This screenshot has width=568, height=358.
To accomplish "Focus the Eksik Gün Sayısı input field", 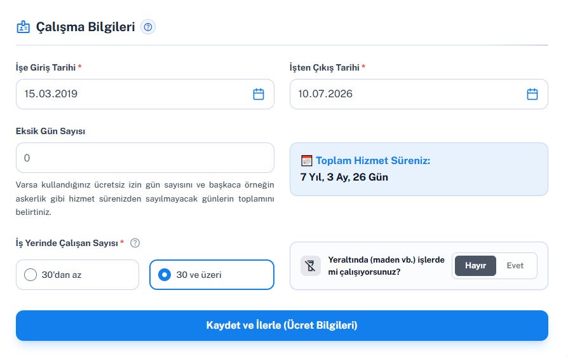I will 145,158.
